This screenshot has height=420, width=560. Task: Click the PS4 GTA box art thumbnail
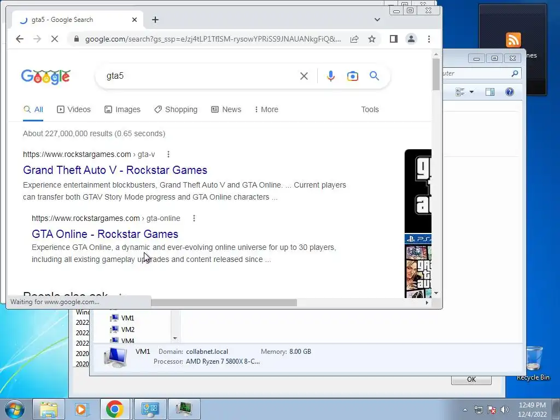pos(418,266)
